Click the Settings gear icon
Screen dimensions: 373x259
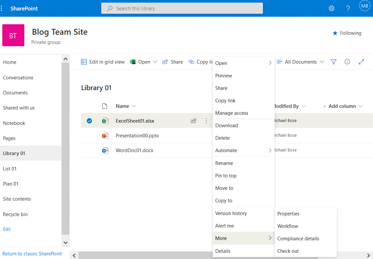pos(331,8)
